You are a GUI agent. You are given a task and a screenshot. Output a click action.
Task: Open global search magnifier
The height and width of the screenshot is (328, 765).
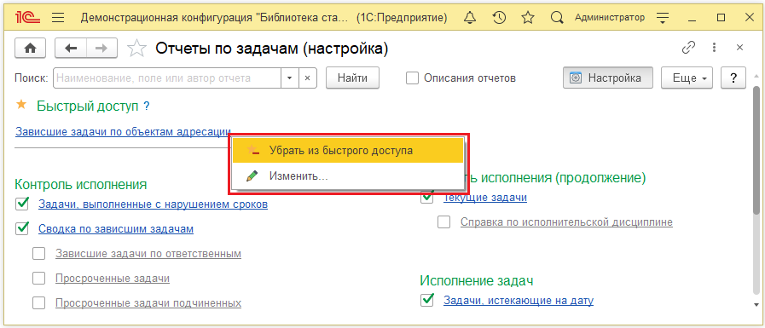coord(556,18)
